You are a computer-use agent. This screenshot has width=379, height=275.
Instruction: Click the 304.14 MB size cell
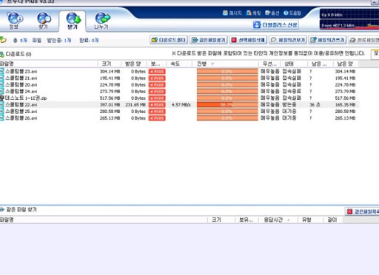(x=110, y=72)
